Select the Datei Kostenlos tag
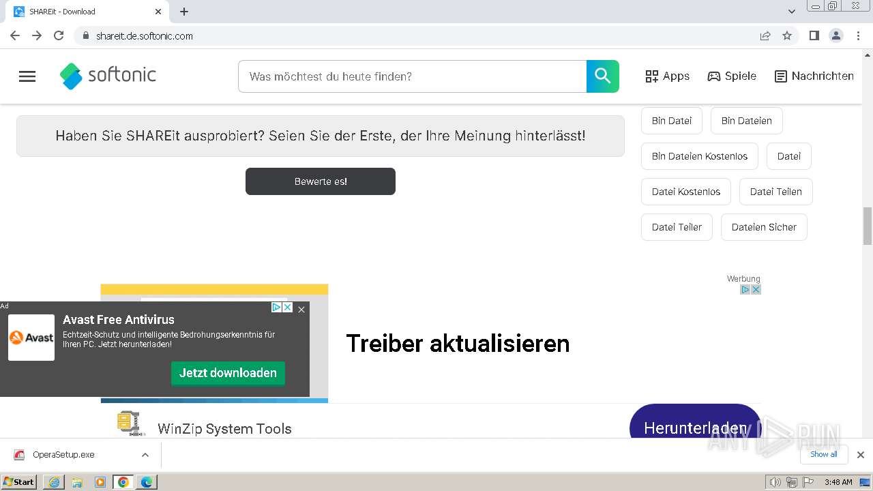 click(686, 192)
